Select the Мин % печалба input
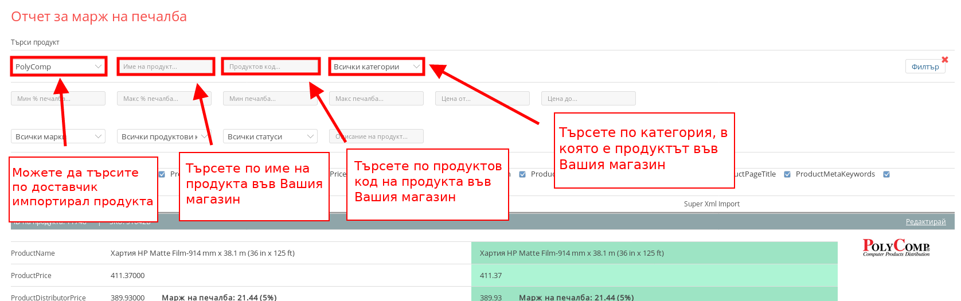This screenshot has width=961, height=301. [x=58, y=99]
